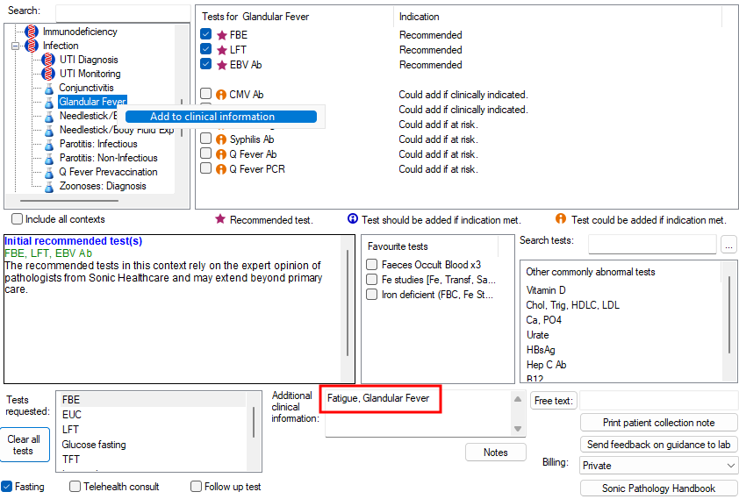Image resolution: width=739 pixels, height=499 pixels.
Task: Click the orange icon beside Q Fever Ab
Action: (x=221, y=154)
